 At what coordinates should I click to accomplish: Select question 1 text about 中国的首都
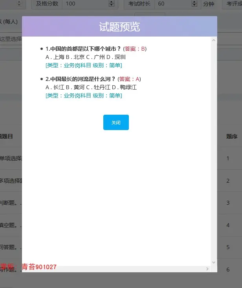coord(83,49)
